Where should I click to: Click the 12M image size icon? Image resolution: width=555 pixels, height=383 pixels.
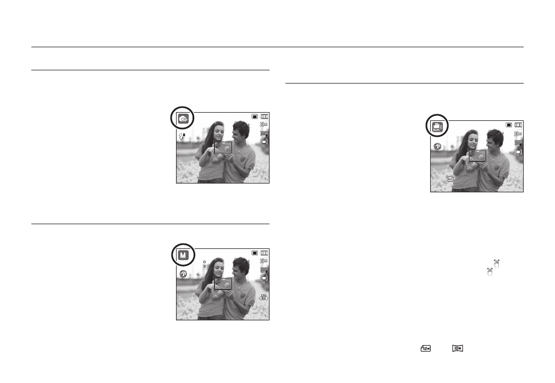point(425,348)
